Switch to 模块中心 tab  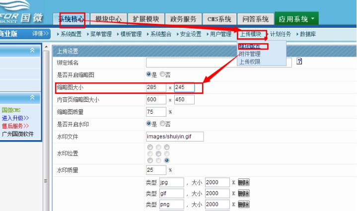(x=108, y=19)
